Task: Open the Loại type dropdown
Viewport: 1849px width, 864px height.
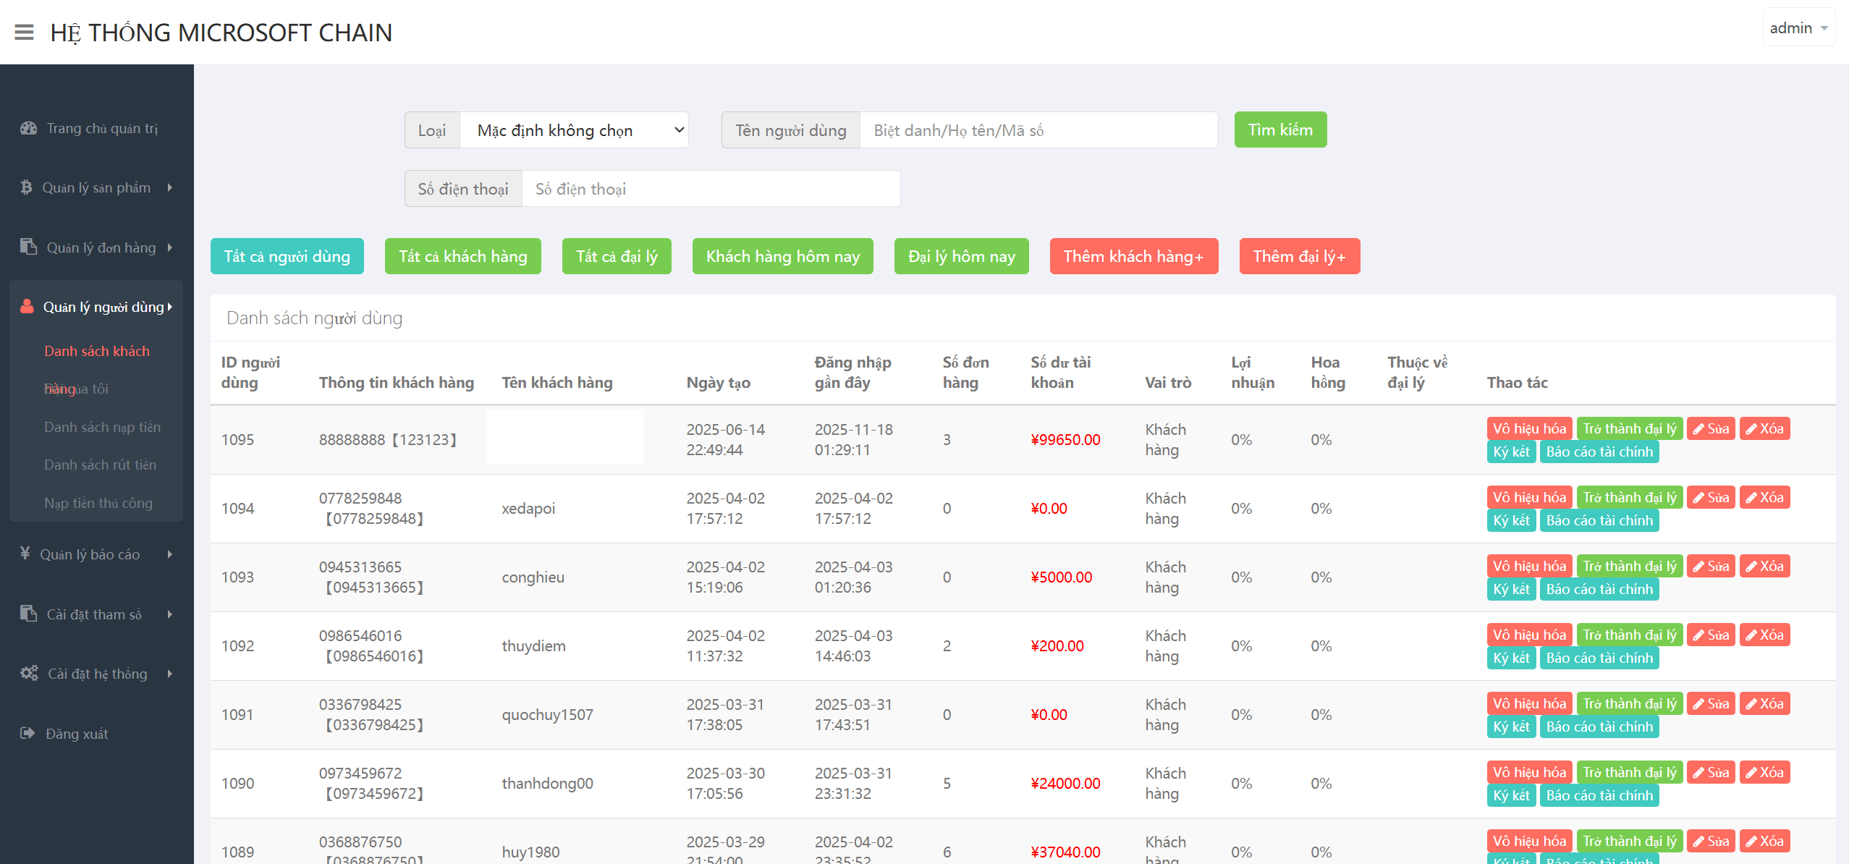Action: point(573,130)
